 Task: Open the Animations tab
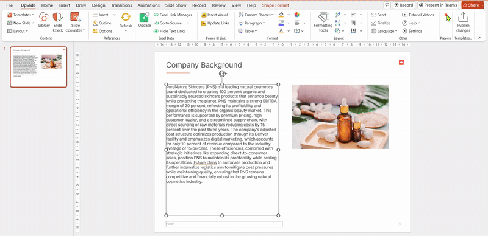point(148,5)
